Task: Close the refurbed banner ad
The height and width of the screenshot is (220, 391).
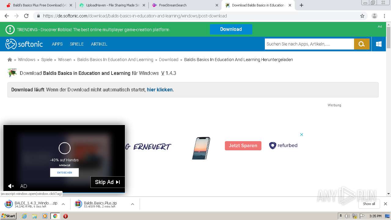Action: [x=301, y=134]
